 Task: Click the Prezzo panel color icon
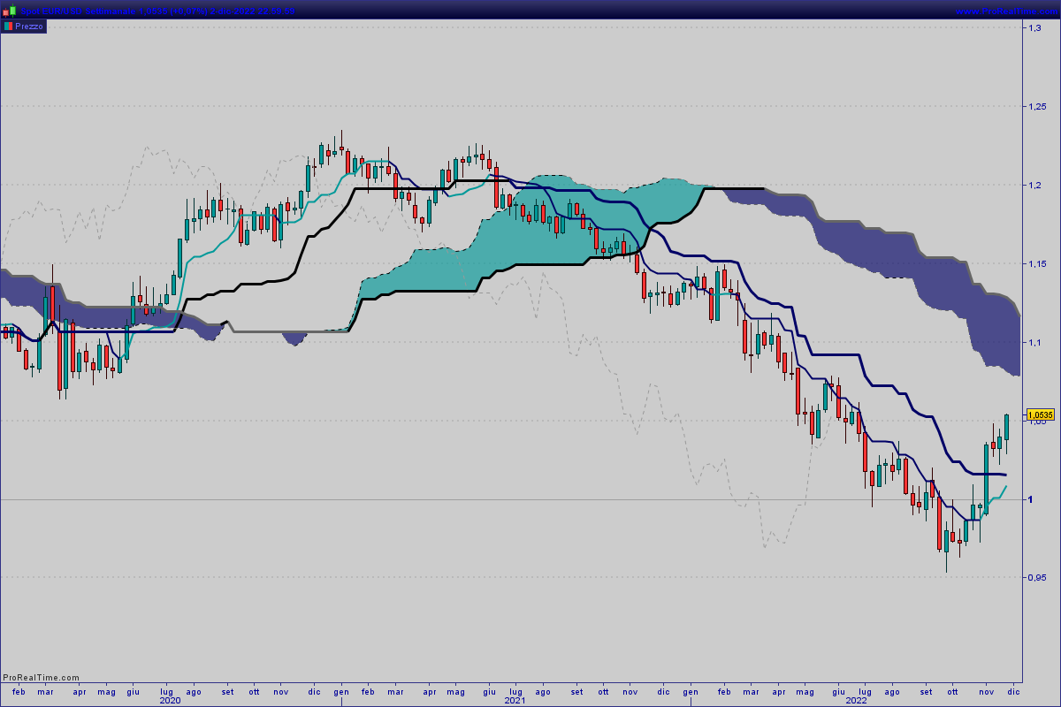8,27
